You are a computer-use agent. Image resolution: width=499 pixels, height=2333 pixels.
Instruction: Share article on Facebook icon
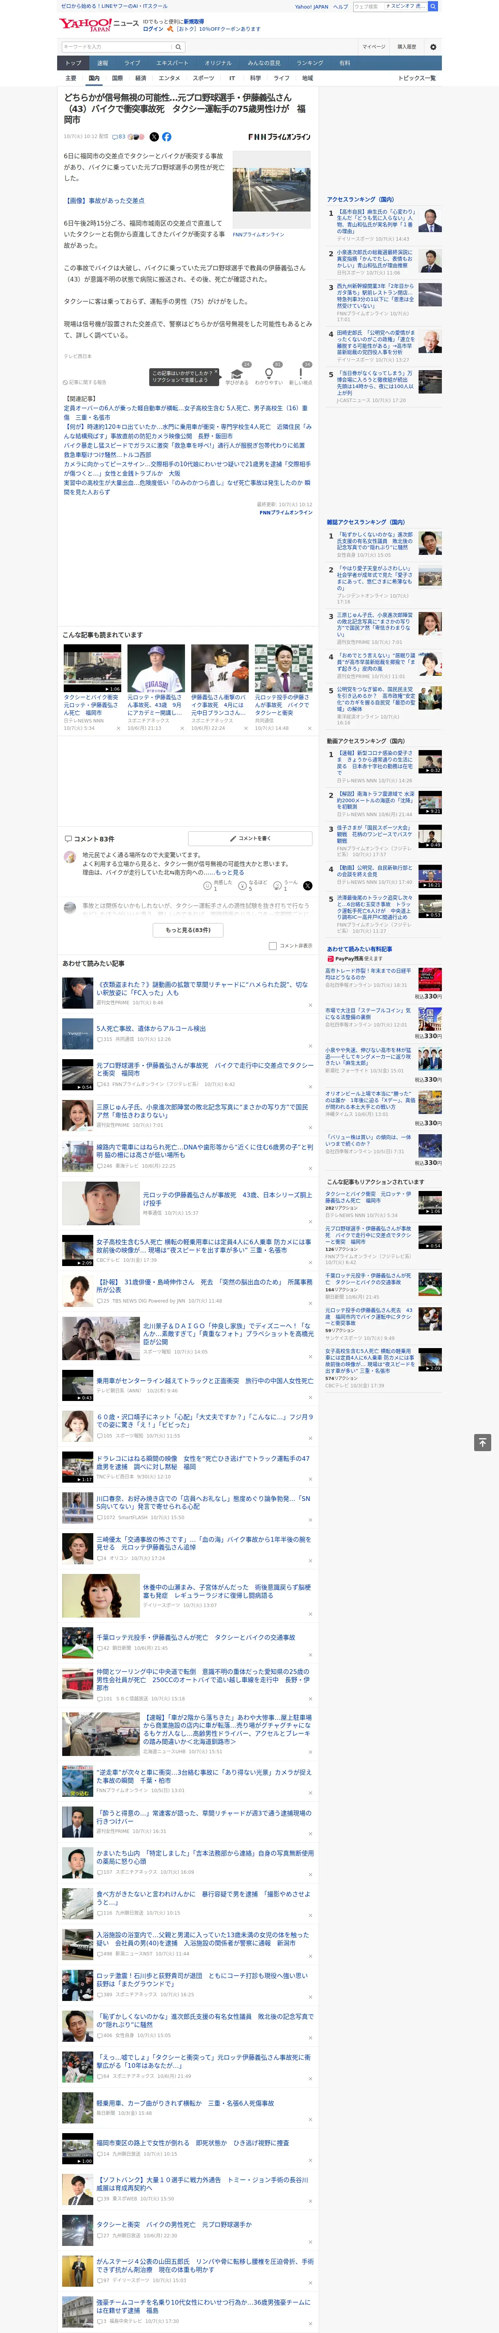point(167,137)
